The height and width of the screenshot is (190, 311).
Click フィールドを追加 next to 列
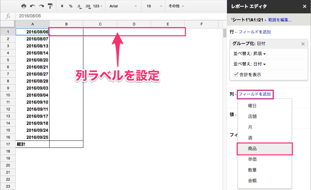tap(255, 94)
